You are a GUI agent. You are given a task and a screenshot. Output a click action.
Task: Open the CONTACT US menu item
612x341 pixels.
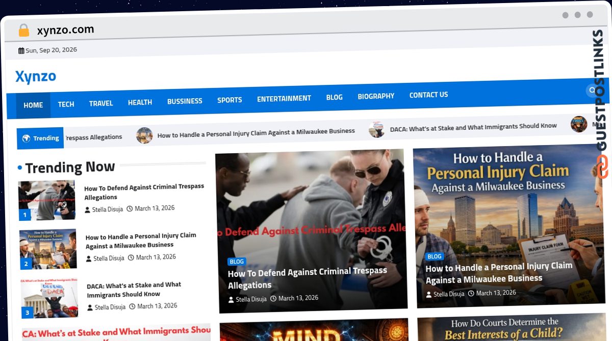(428, 95)
